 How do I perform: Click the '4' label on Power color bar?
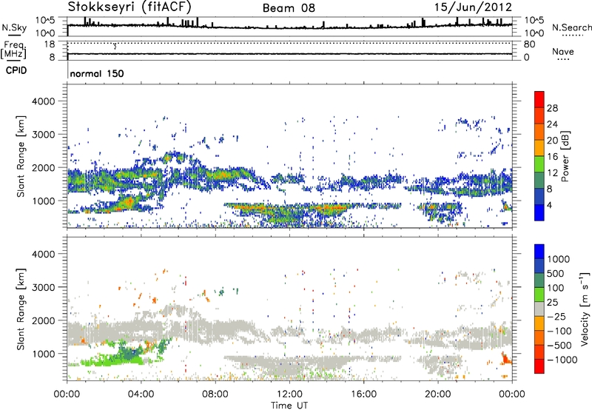(550, 205)
